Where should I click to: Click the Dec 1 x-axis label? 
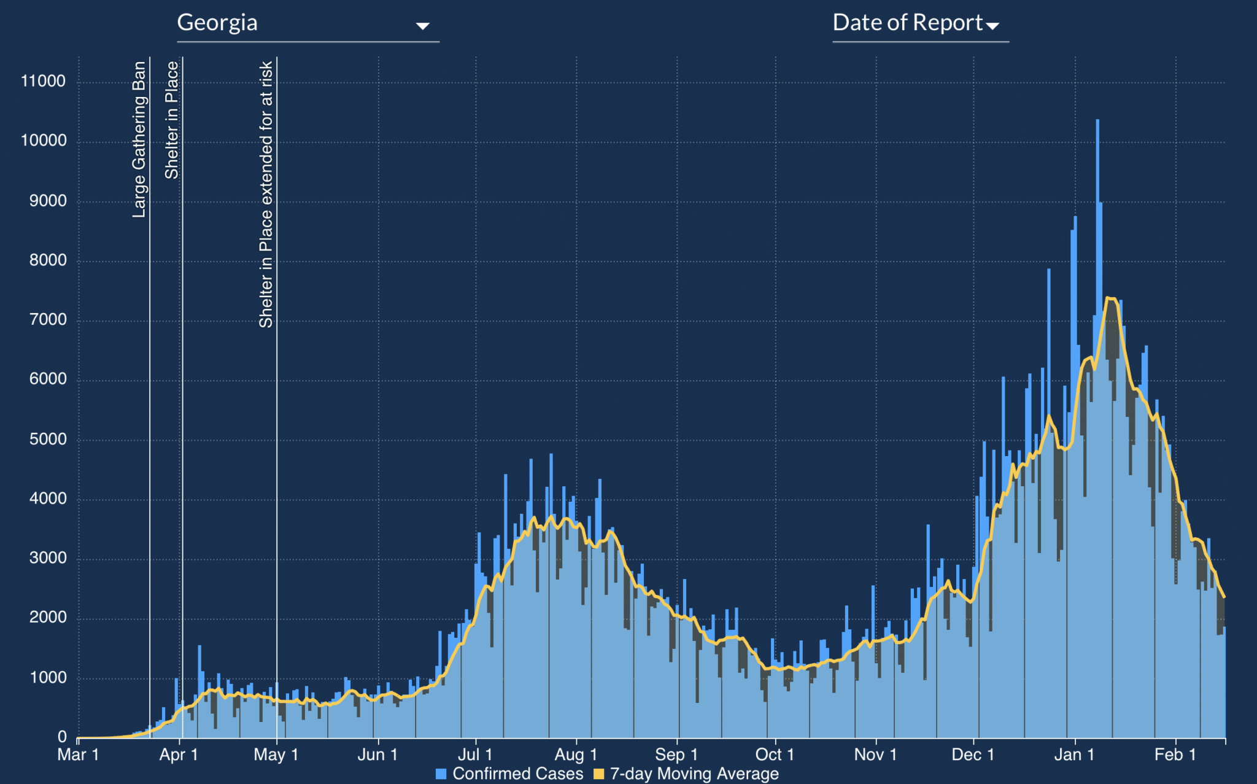(x=973, y=755)
